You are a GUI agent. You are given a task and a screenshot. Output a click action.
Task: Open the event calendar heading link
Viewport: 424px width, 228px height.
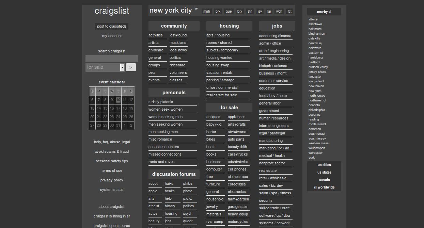click(112, 82)
